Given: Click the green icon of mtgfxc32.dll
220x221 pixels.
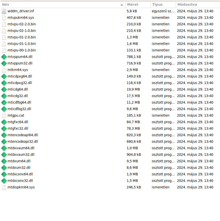Looking at the screenshot, I should click(4, 128).
